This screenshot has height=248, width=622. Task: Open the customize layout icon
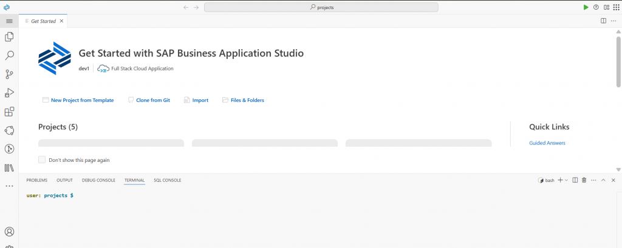(x=606, y=7)
